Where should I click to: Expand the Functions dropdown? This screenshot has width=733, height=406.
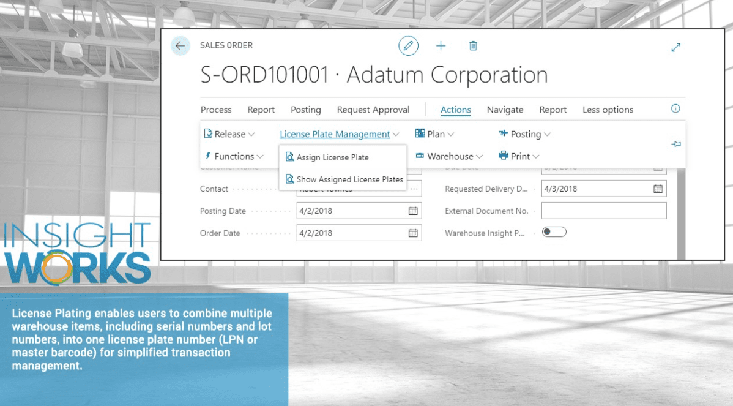260,157
